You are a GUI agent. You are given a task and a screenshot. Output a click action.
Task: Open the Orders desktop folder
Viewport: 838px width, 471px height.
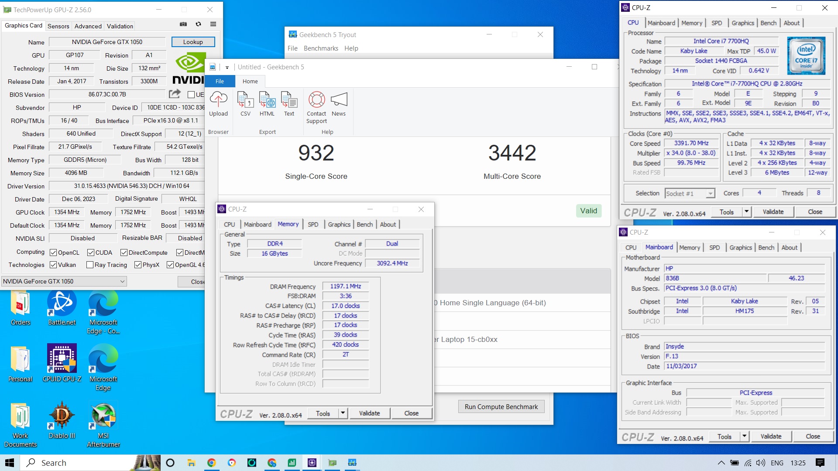[x=21, y=308]
